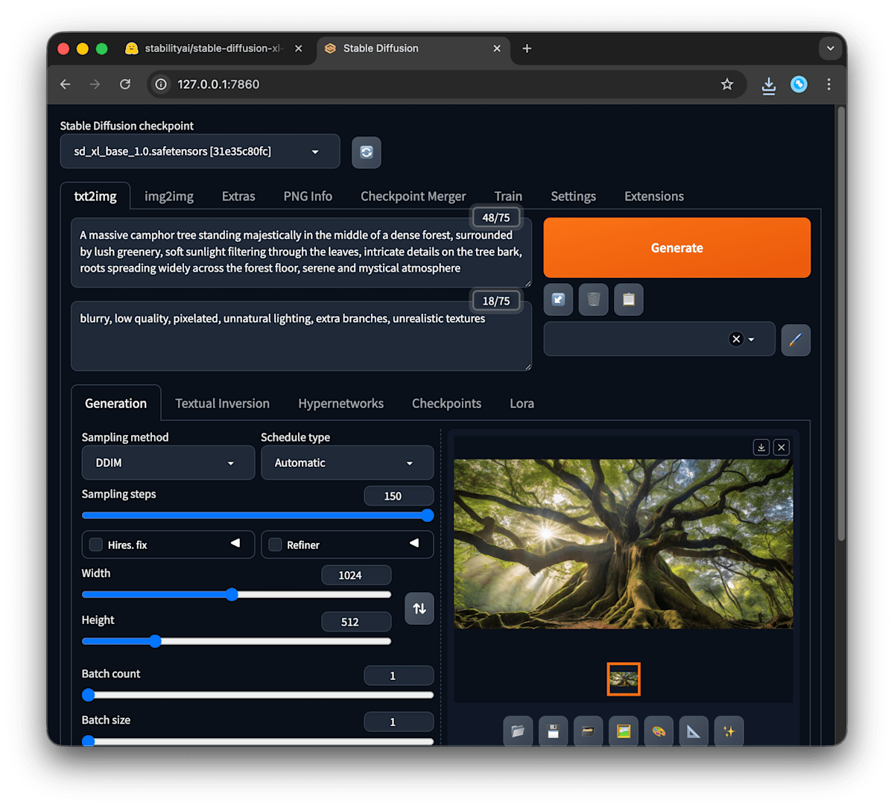Click the Batch count slider

coord(258,695)
